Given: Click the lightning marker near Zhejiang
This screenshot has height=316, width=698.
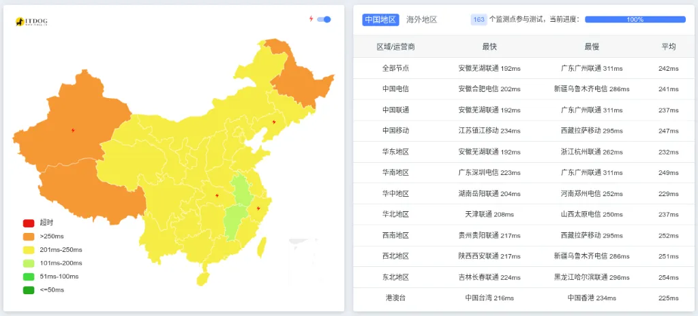Looking at the screenshot, I should click(x=258, y=208).
